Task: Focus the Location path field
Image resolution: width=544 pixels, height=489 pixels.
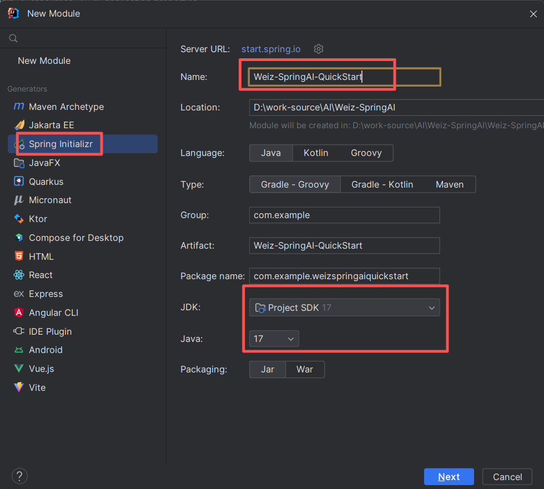Action: (x=396, y=108)
